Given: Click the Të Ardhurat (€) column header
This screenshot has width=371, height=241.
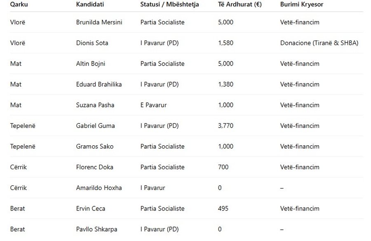Looking at the screenshot, I should [x=240, y=4].
